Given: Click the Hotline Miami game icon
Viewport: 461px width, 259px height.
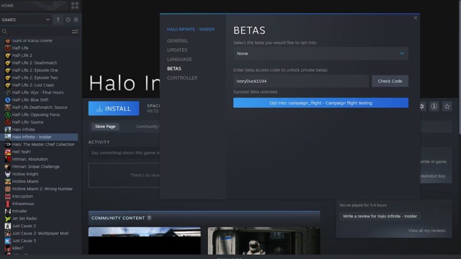Looking at the screenshot, I should (x=8, y=181).
